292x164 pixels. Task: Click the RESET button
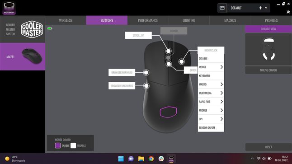tap(268, 147)
